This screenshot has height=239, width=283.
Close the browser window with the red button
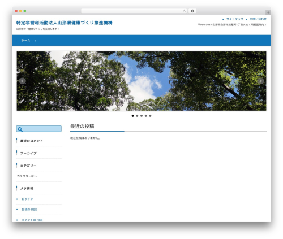(x=16, y=11)
